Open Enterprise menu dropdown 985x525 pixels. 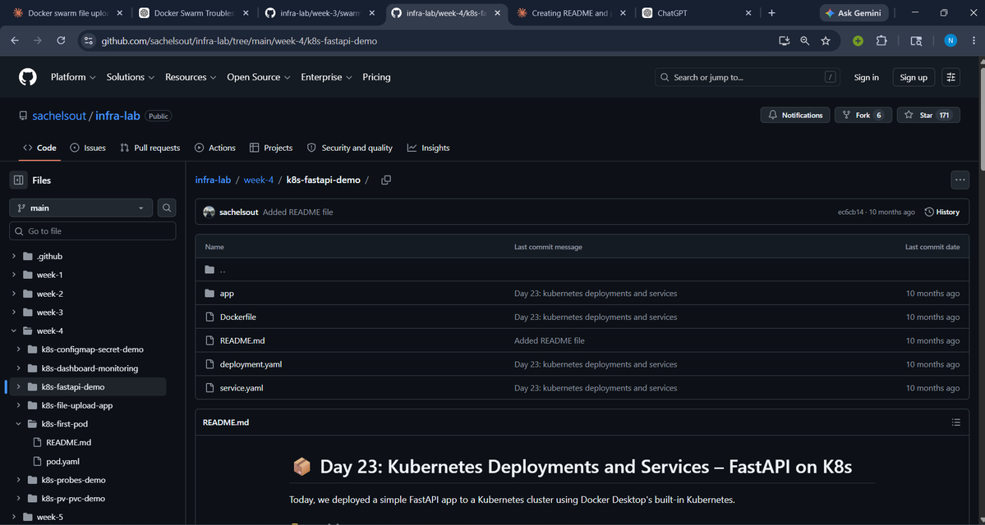(327, 77)
